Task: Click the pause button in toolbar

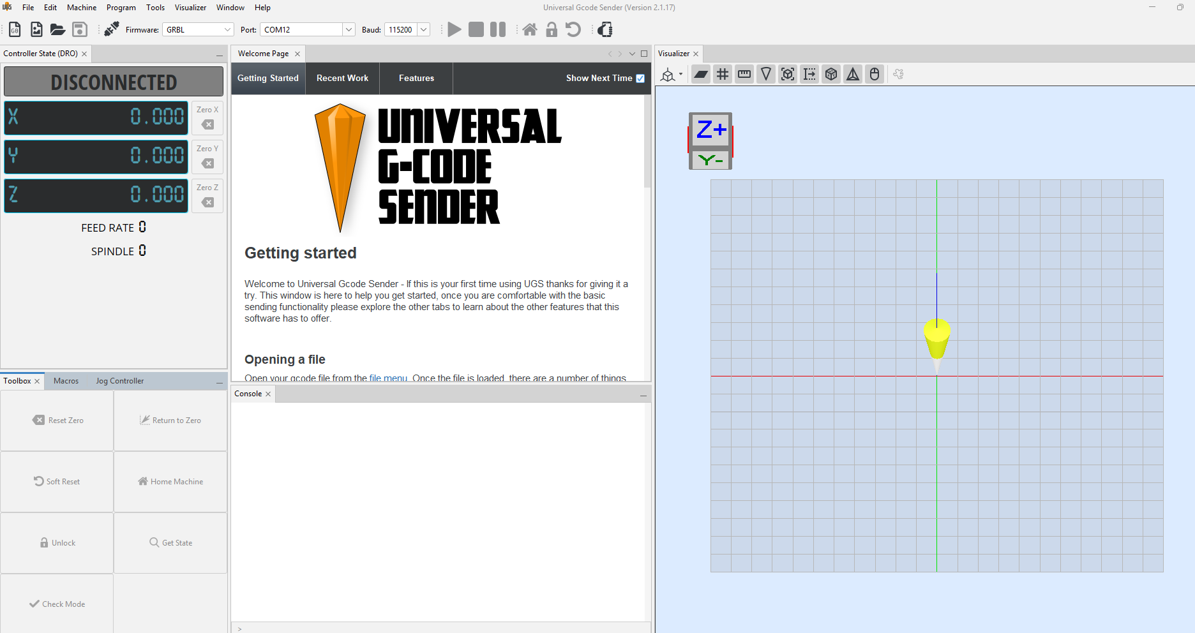Action: [x=498, y=29]
